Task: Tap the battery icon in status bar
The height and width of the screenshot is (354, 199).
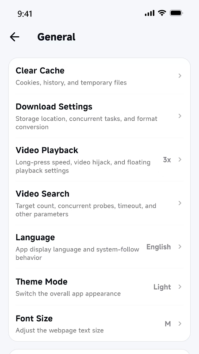Action: coord(176,13)
